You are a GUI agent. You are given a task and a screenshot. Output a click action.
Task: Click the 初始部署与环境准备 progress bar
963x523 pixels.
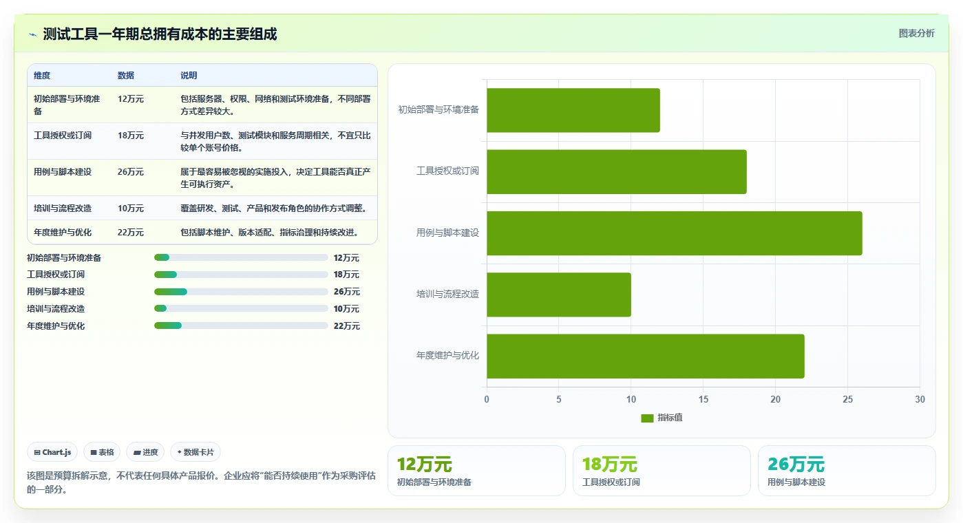click(x=241, y=257)
